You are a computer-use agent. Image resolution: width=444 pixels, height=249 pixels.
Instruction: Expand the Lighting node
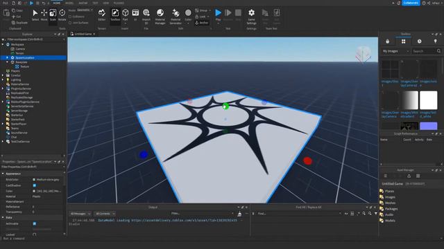3,80
